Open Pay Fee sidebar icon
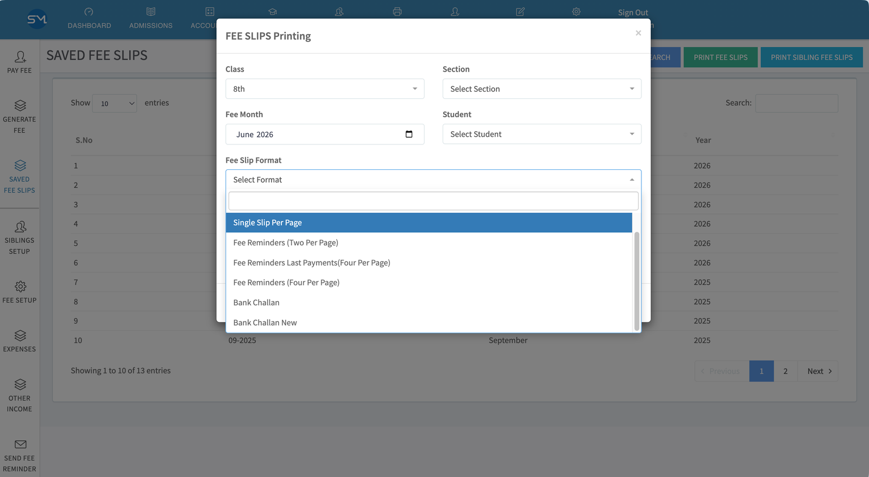Image resolution: width=869 pixels, height=477 pixels. click(20, 56)
